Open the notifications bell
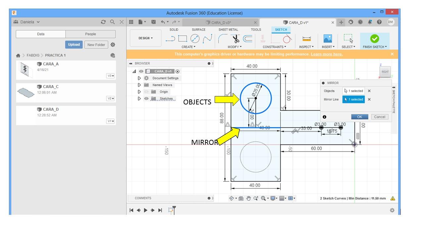The image size is (424, 238). pos(370,22)
